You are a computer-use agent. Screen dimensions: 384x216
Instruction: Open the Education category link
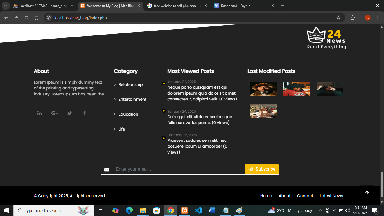click(128, 114)
